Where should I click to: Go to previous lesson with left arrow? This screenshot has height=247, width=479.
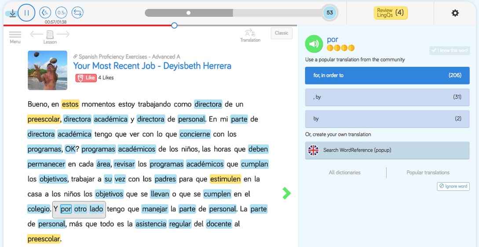tap(37, 34)
